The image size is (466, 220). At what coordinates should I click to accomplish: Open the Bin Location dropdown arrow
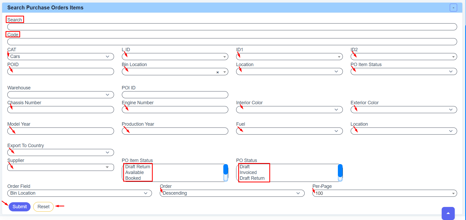[x=225, y=72]
